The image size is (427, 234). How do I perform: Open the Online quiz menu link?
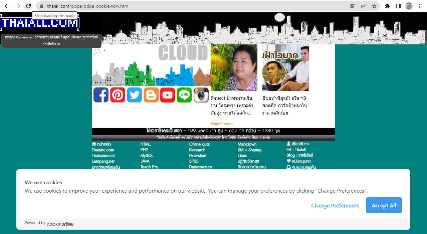pyautogui.click(x=199, y=144)
